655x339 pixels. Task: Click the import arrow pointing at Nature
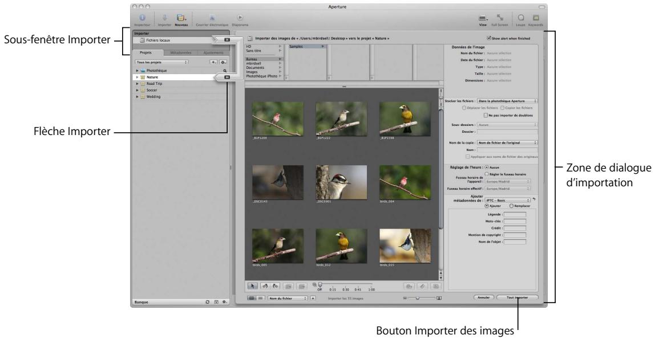(227, 77)
